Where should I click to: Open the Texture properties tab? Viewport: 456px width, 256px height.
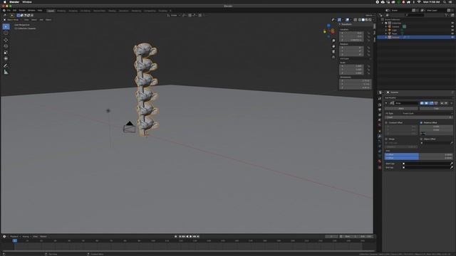coord(380,168)
